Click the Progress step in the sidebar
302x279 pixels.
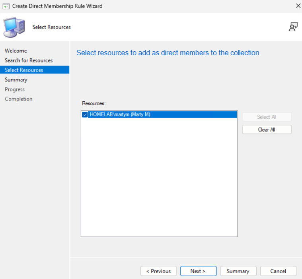click(15, 89)
